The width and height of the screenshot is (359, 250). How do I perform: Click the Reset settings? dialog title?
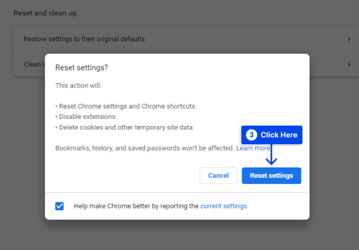pyautogui.click(x=81, y=68)
